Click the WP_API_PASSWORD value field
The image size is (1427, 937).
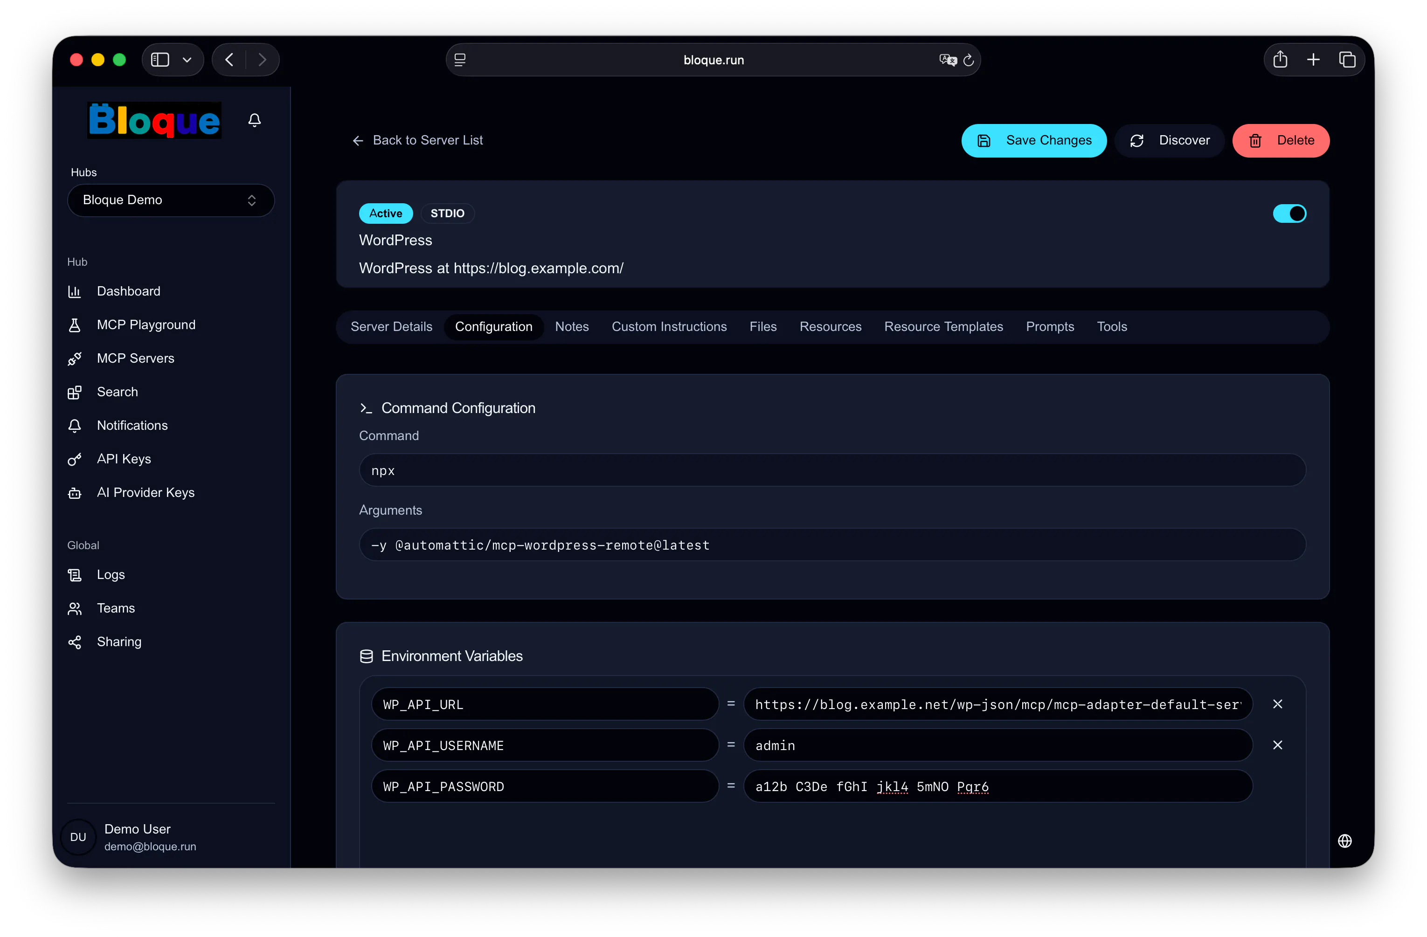[998, 786]
